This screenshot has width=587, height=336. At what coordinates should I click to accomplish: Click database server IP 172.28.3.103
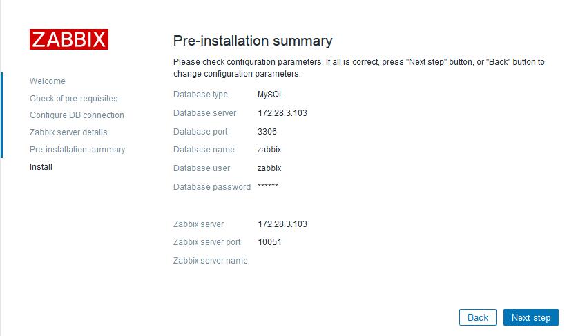pos(282,113)
